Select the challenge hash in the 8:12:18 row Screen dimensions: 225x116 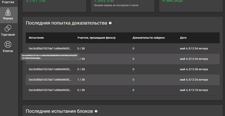50,90
